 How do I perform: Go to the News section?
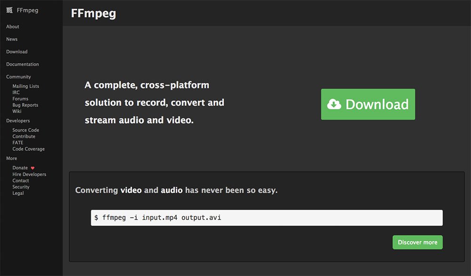coord(12,39)
